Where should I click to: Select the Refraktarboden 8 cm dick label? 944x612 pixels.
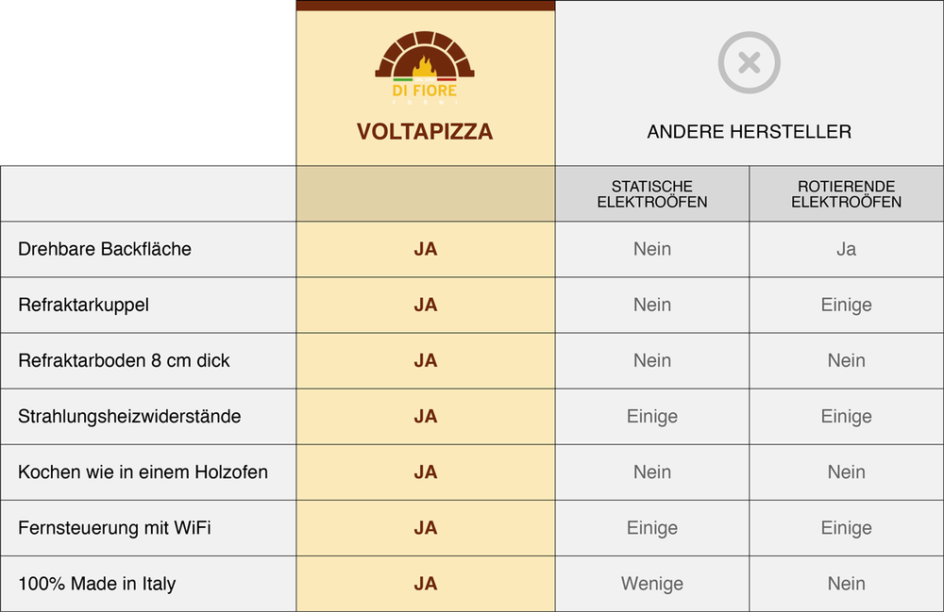pos(124,360)
